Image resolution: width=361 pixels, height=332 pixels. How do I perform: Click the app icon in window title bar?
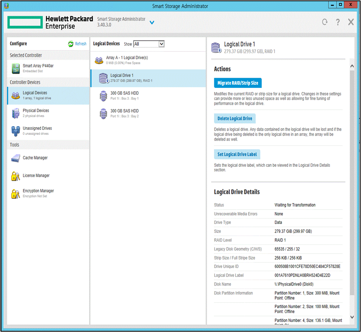click(x=7, y=5)
